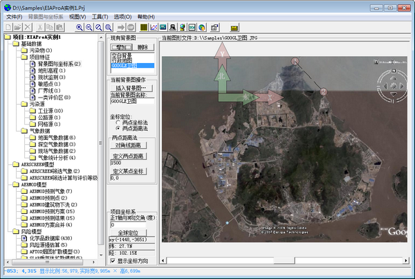Click the DOC export toolbar icon
Viewport: 415px width, 279px height.
click(193, 27)
